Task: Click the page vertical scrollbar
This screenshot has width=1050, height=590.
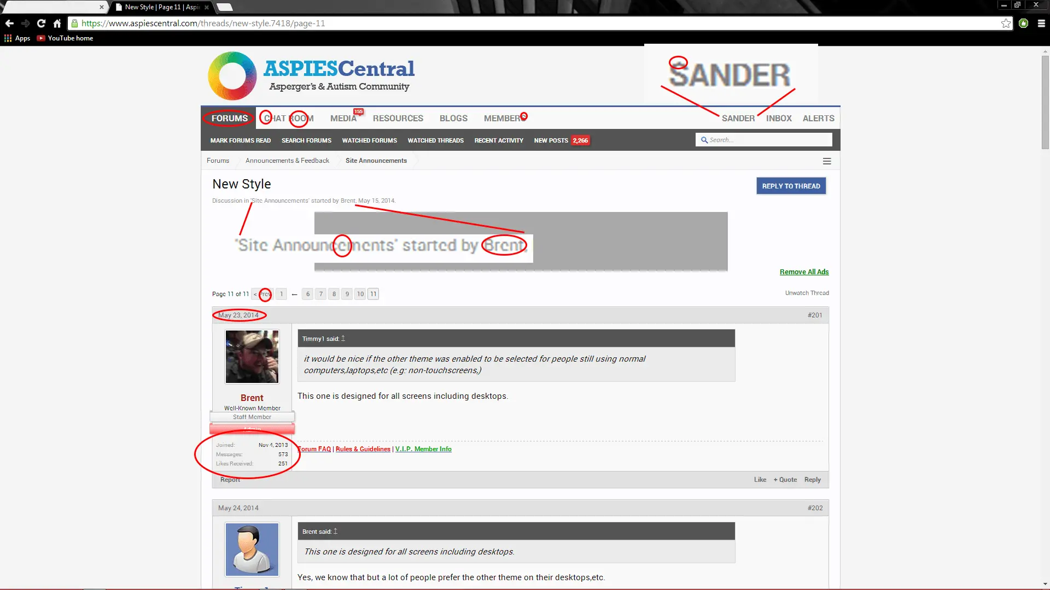Action: coord(1045,101)
